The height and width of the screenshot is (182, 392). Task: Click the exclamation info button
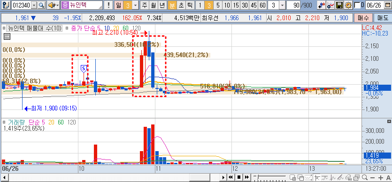tap(108, 5)
